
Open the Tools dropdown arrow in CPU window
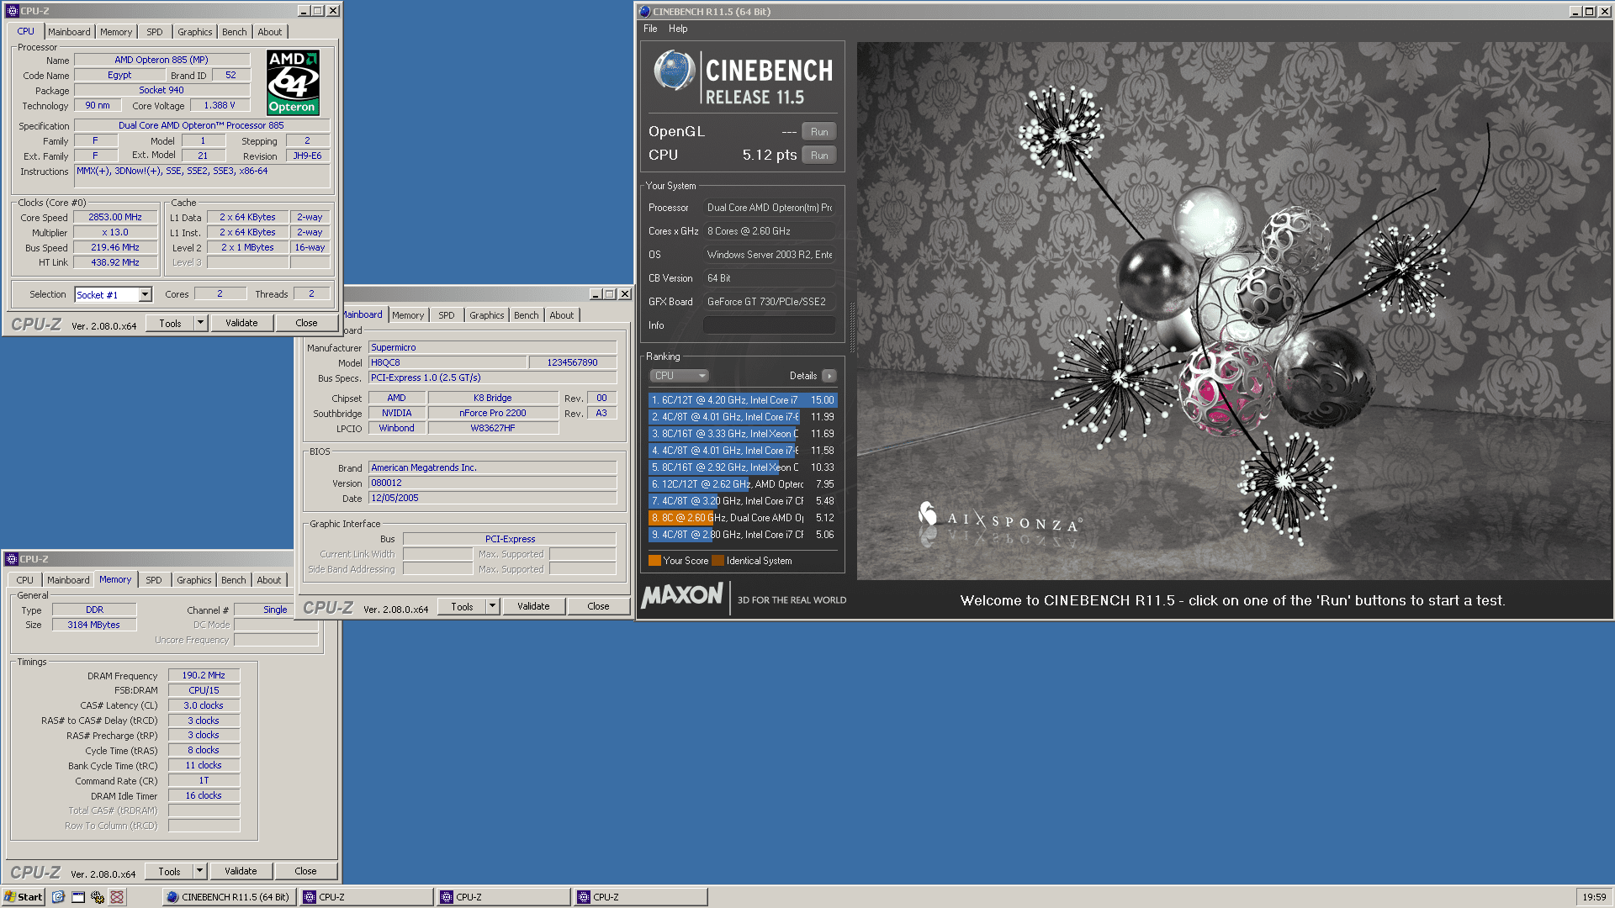200,323
